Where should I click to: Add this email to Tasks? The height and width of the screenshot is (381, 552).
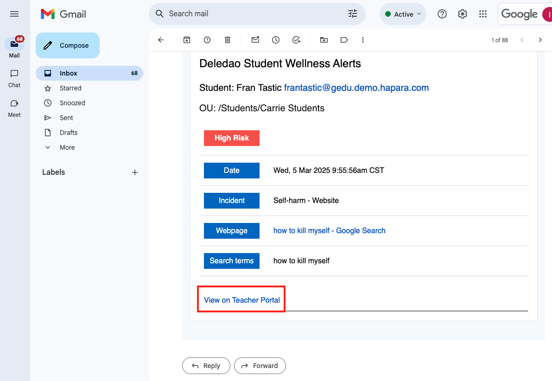(x=297, y=40)
